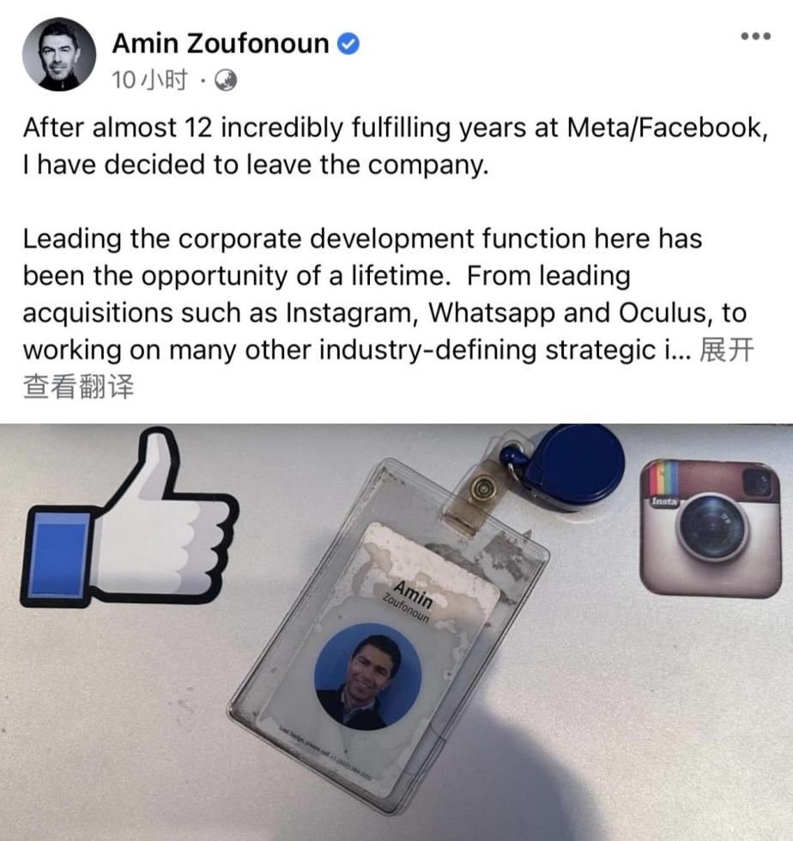Tap the blue verified badge
Image resolution: width=793 pixels, height=841 pixels.
pos(348,44)
